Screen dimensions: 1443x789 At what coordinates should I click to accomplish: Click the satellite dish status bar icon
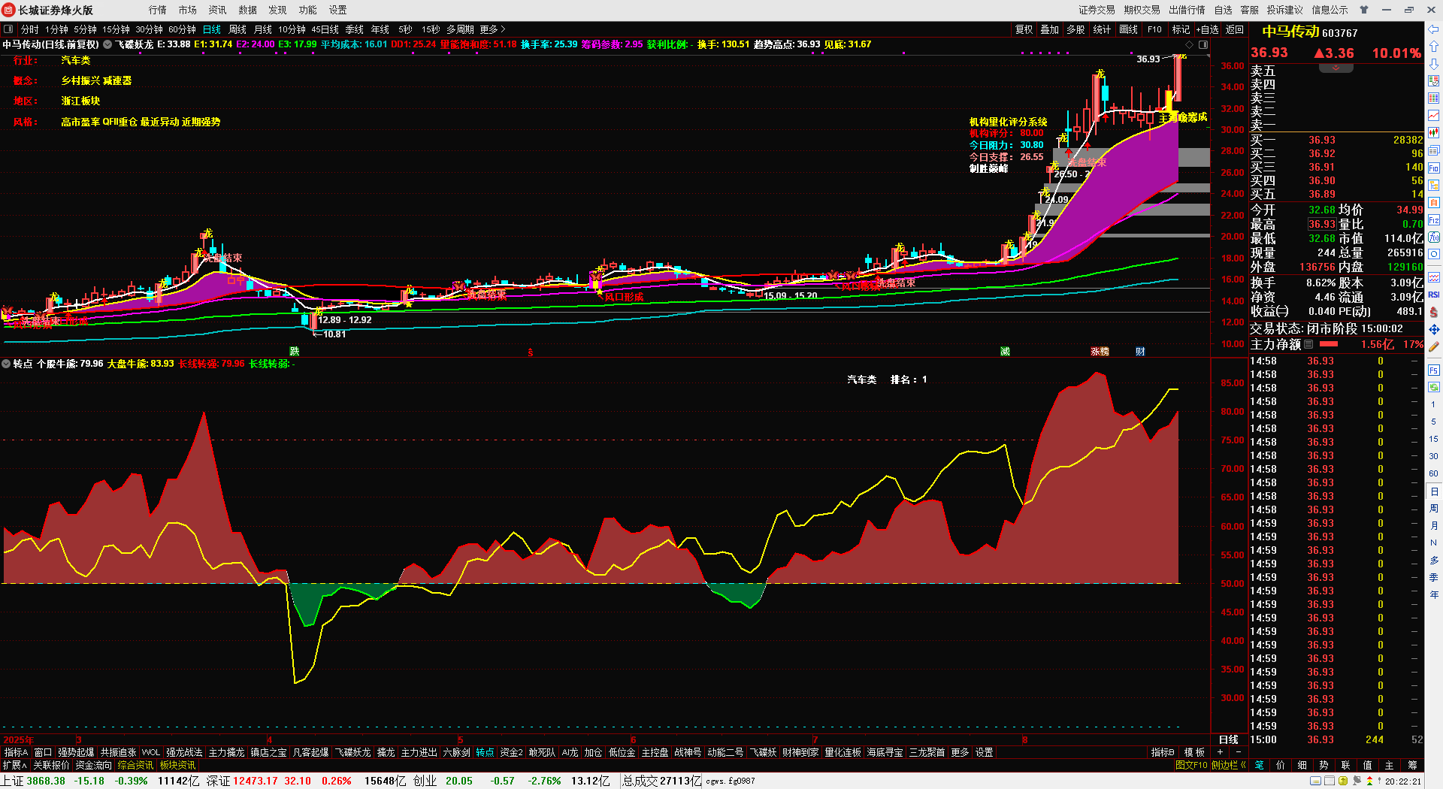click(1357, 781)
